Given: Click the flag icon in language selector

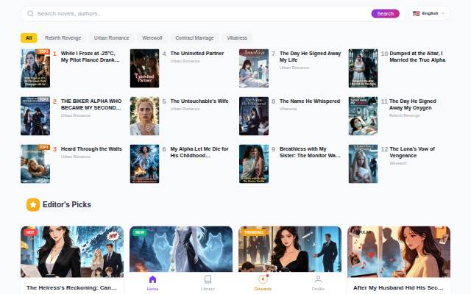Looking at the screenshot, I should click(x=416, y=13).
